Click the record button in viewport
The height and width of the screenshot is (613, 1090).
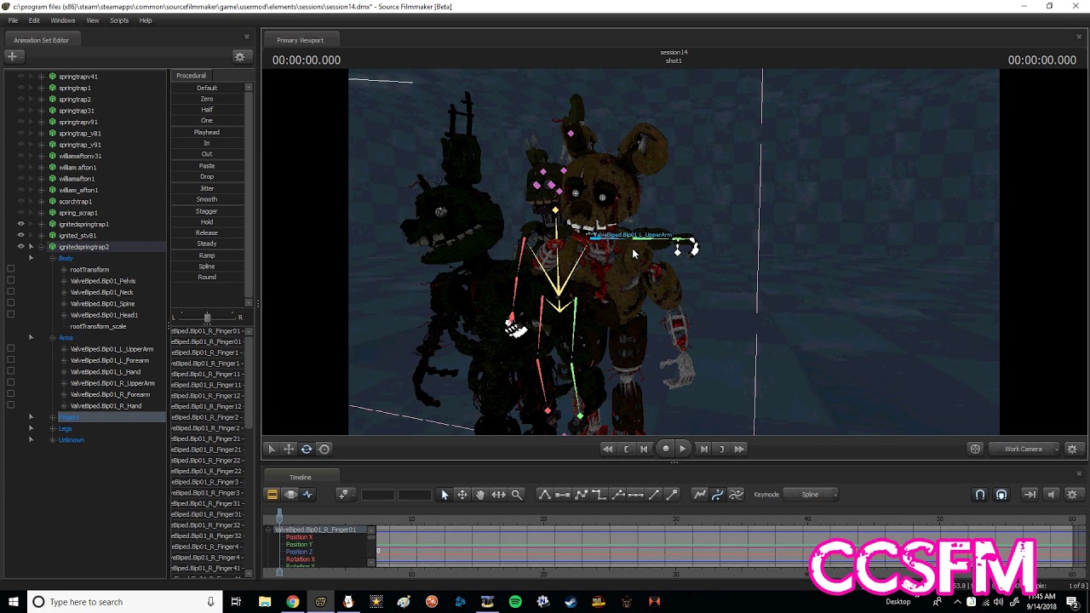coord(666,449)
